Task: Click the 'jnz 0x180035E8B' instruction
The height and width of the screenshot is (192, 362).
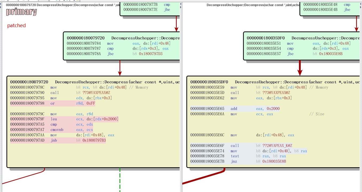Action: 238,161
